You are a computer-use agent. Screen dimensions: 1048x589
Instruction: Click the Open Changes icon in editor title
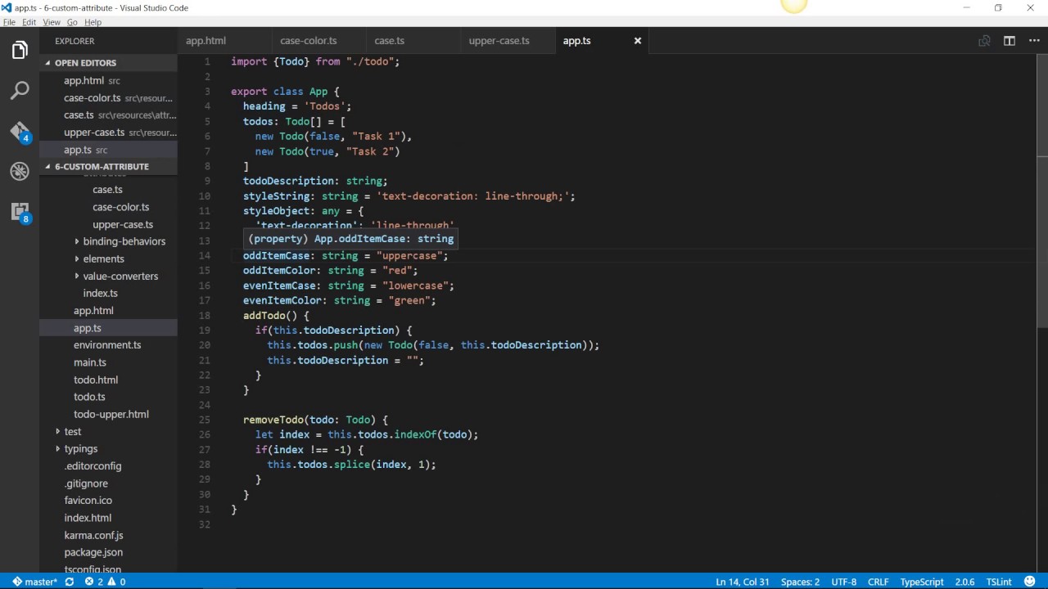click(x=984, y=41)
